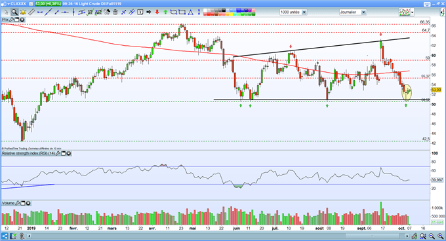Click the on-screen keyboard icon in title bar

pos(427,4)
